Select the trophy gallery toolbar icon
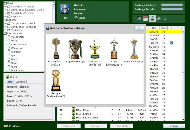The width and height of the screenshot is (190, 130). (x=152, y=19)
